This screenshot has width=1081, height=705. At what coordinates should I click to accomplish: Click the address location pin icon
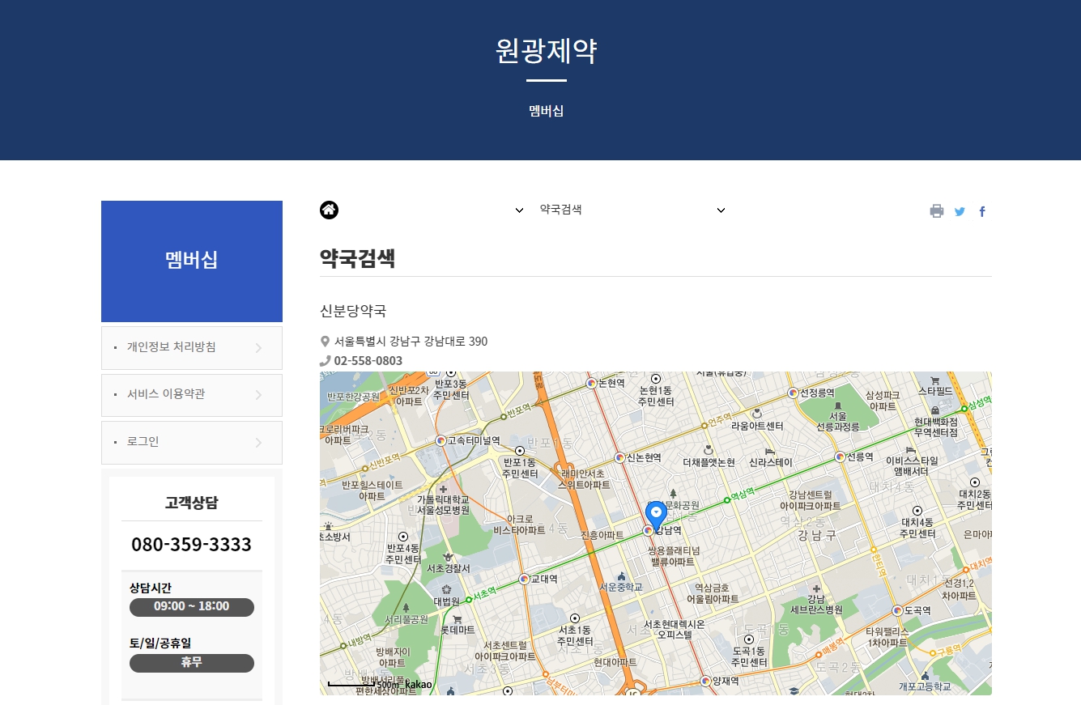click(x=326, y=342)
